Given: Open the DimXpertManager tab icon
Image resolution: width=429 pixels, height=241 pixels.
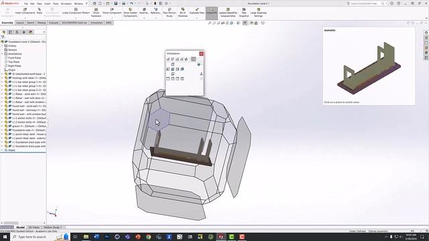Looking at the screenshot, I should tap(24, 32).
